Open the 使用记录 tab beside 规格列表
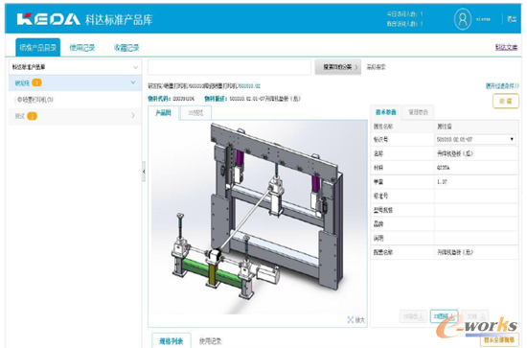 coord(210,341)
